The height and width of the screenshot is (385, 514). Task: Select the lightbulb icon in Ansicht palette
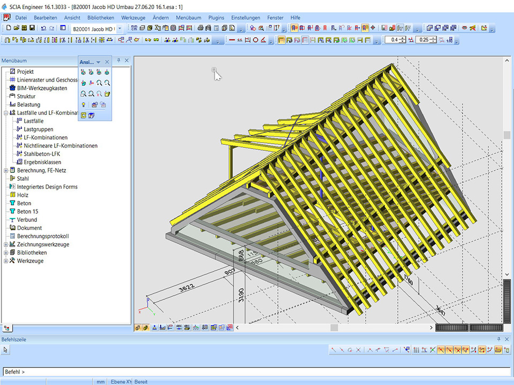click(x=83, y=105)
